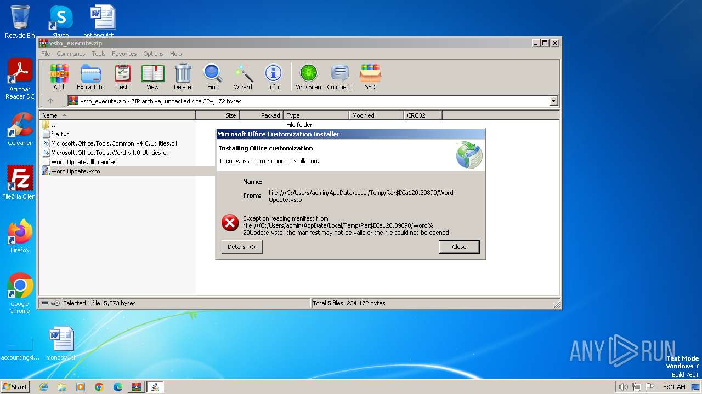702x394 pixels.
Task: Click the Info toolbar icon
Action: [x=273, y=77]
